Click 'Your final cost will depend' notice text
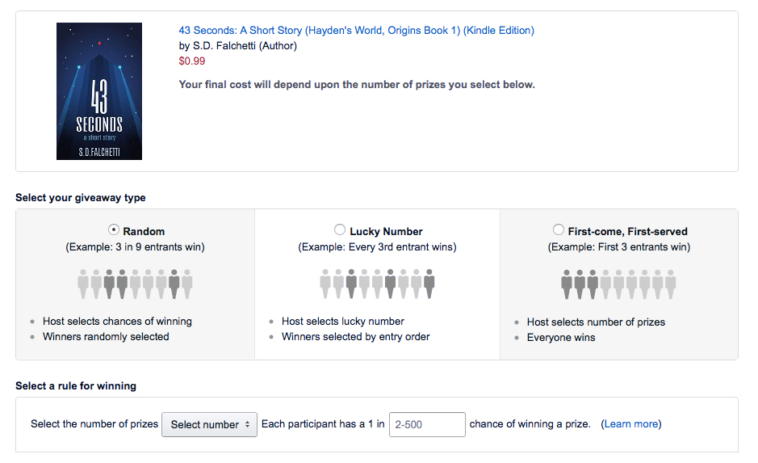The image size is (758, 463). coord(357,84)
